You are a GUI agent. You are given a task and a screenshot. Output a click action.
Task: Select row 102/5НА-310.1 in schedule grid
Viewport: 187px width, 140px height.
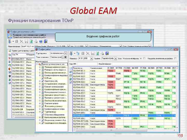(x=124, y=127)
